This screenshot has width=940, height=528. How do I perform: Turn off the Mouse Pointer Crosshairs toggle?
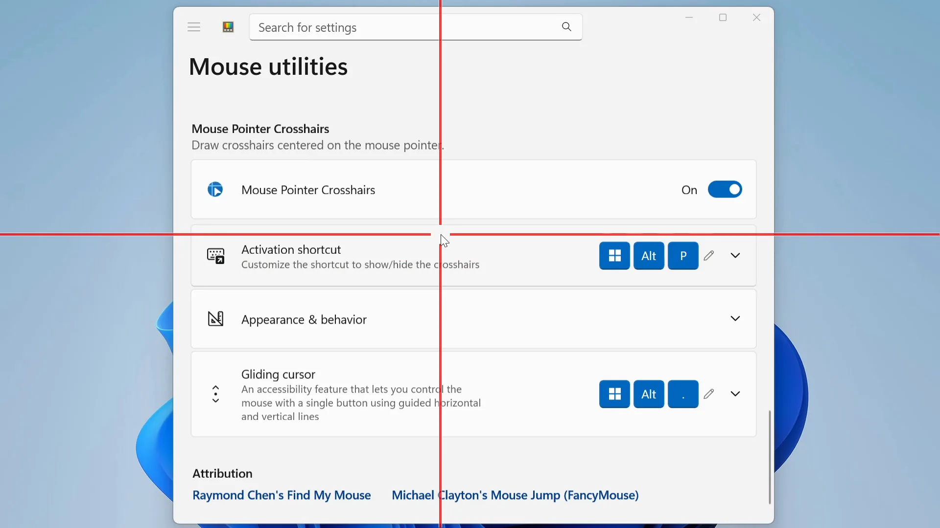point(725,190)
